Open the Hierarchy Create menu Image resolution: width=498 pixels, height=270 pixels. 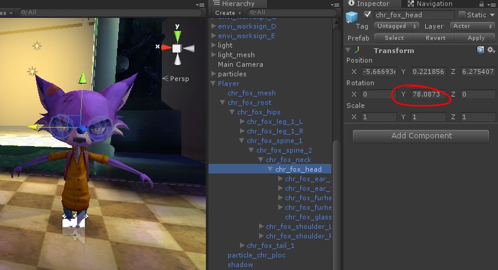228,13
